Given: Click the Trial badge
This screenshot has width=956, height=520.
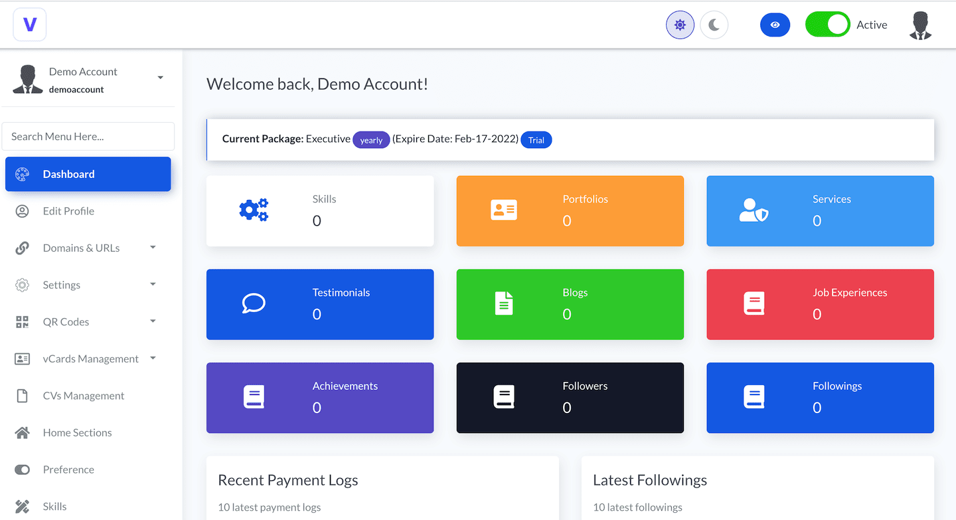Looking at the screenshot, I should click(536, 140).
